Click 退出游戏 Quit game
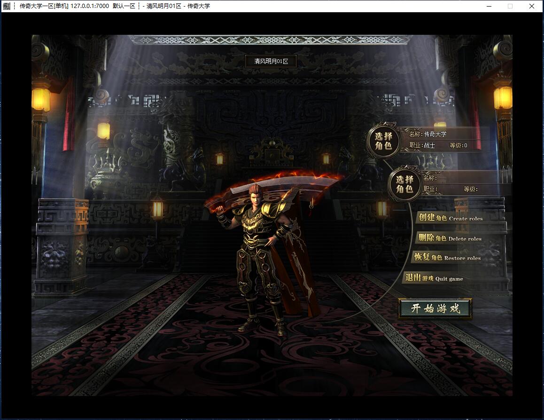Image resolution: width=544 pixels, height=420 pixels. (x=434, y=278)
